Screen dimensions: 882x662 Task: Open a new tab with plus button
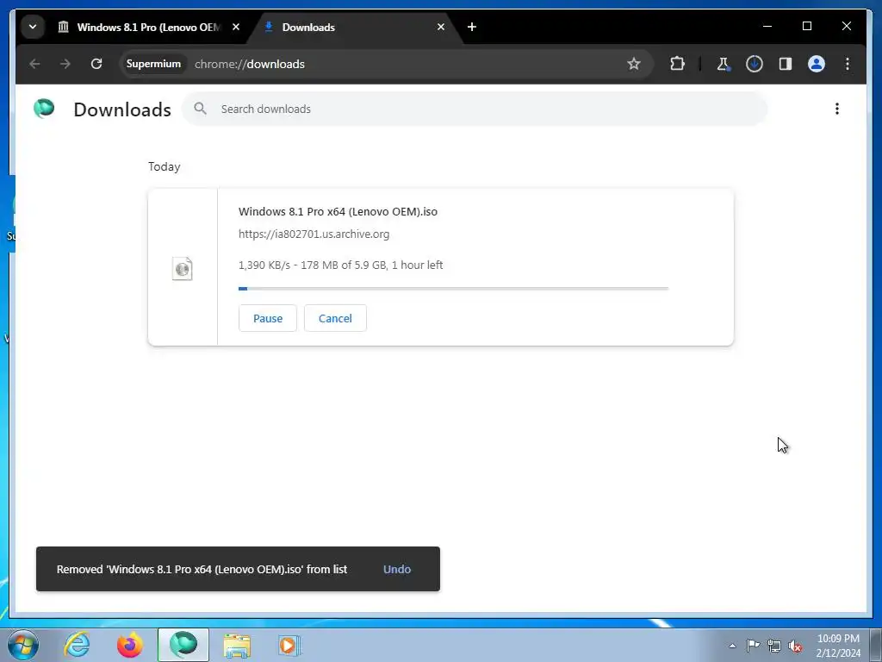[472, 27]
